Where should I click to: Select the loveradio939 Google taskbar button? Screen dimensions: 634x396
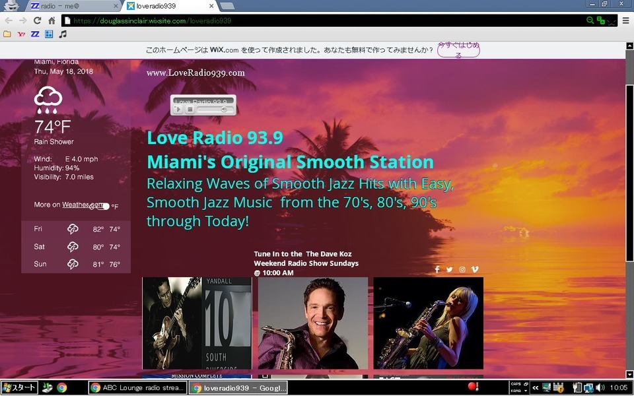[x=238, y=388]
